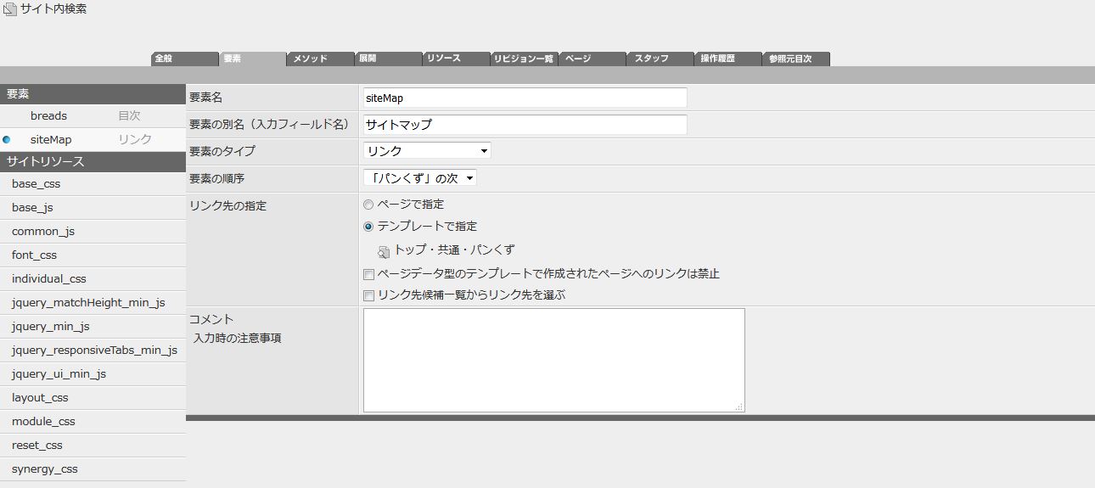Switch to the 全般 tab
This screenshot has height=488, width=1095.
tap(184, 59)
